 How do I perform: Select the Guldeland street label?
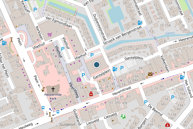tap(77, 117)
